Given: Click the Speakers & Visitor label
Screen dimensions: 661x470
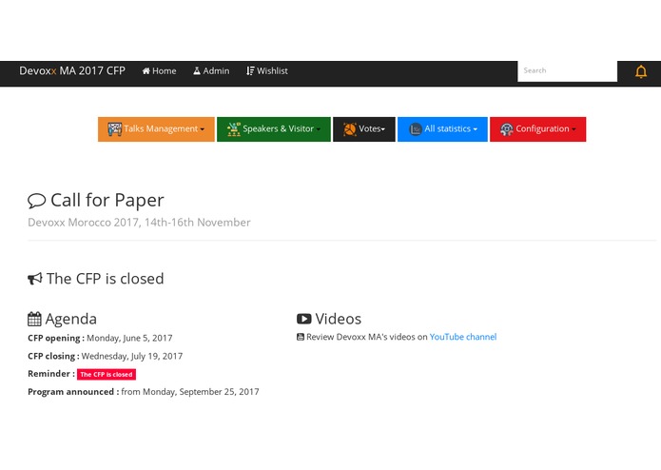Looking at the screenshot, I should pyautogui.click(x=279, y=128).
